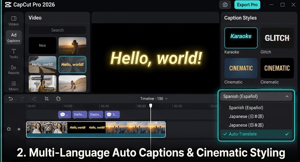Image resolution: width=300 pixels, height=162 pixels.
Task: Choose the Karaoke caption style
Action: [x=241, y=38]
